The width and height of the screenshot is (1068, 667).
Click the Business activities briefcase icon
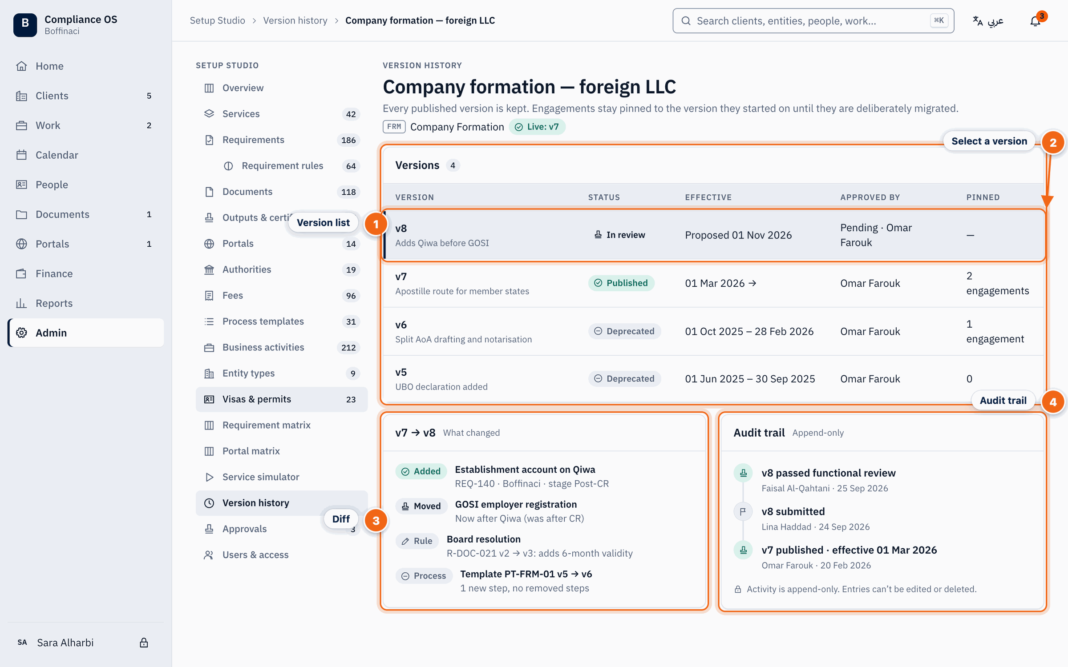coord(209,347)
